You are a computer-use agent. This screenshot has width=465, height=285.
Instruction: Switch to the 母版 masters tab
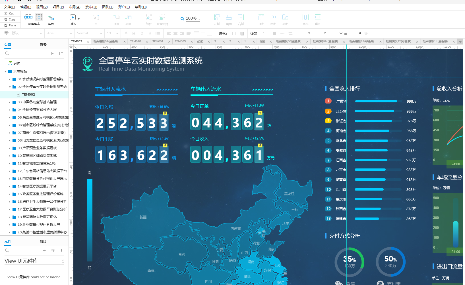point(43,242)
